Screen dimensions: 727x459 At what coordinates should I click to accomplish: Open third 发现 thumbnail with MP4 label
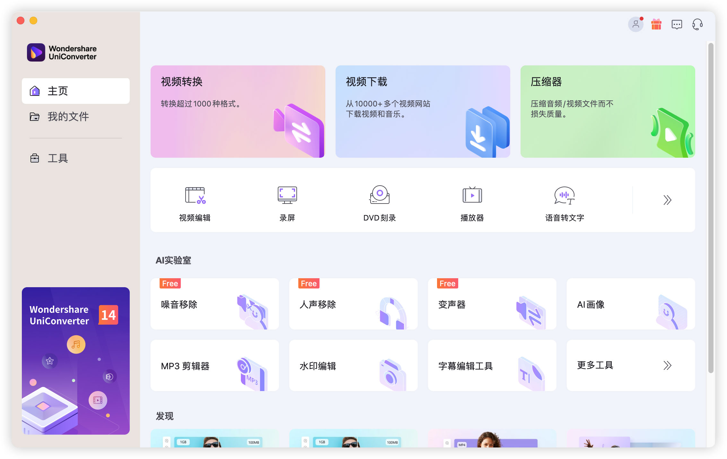pyautogui.click(x=492, y=438)
